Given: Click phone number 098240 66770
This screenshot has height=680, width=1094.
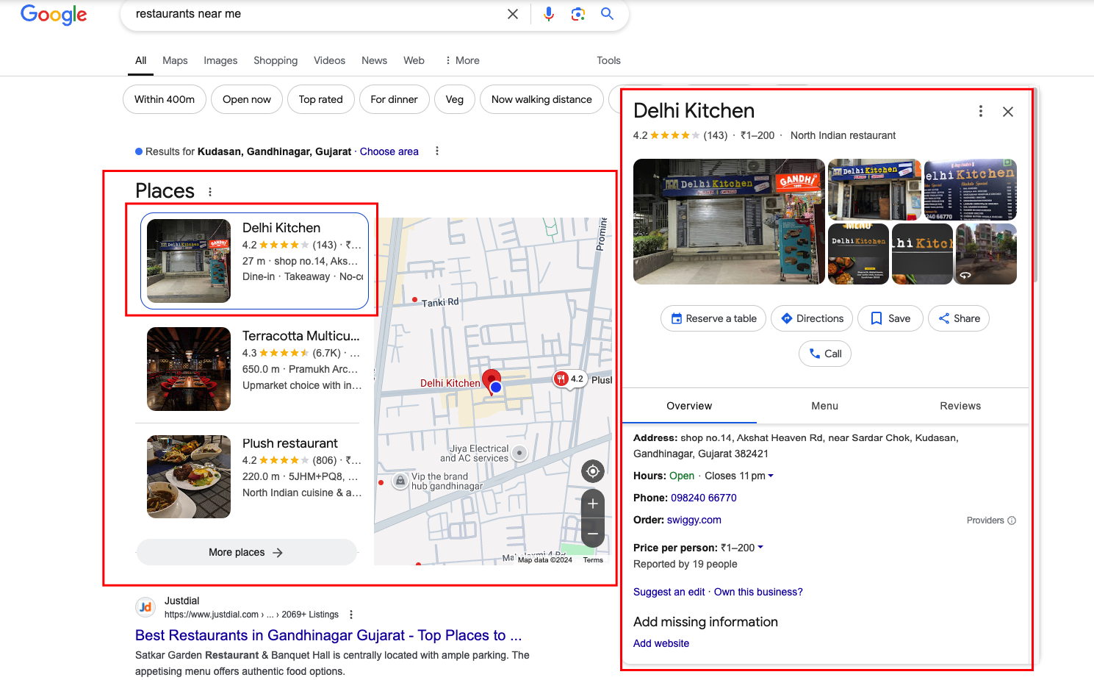Looking at the screenshot, I should (x=704, y=498).
